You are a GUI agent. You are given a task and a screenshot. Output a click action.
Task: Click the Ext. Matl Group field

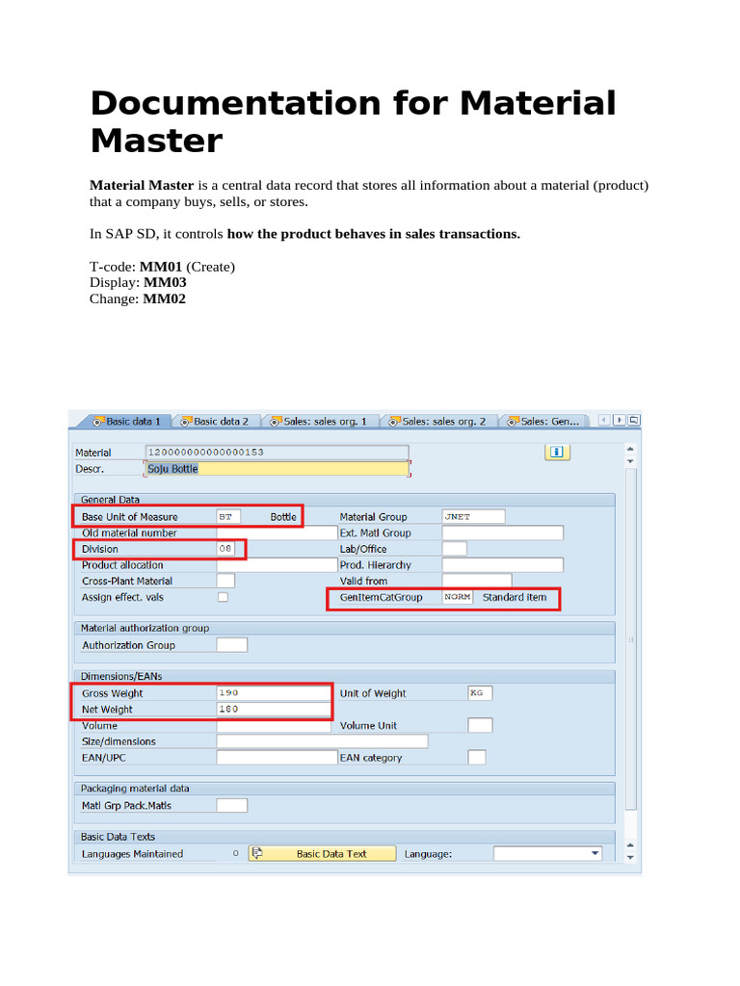click(503, 532)
